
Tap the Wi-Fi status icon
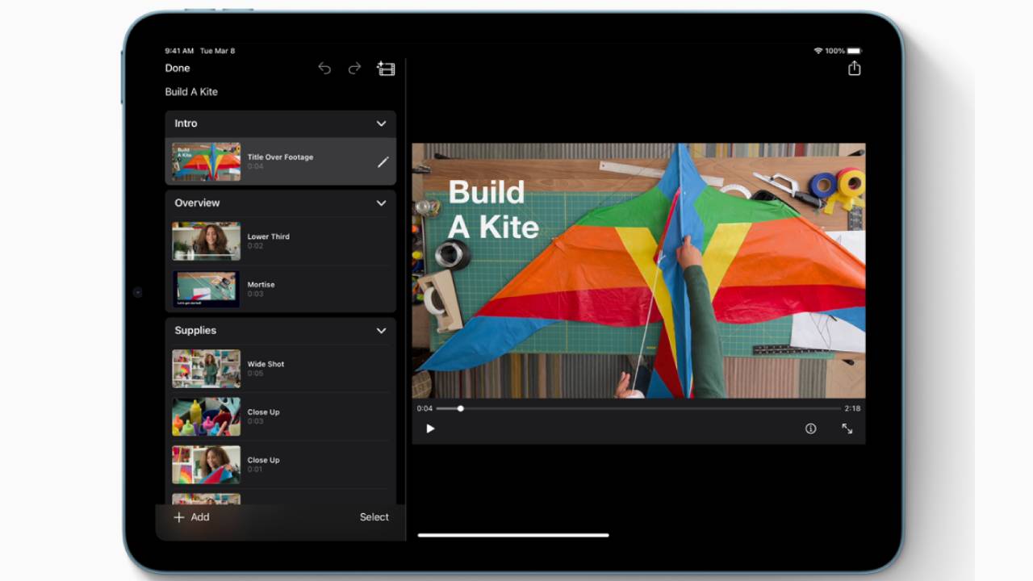[818, 51]
